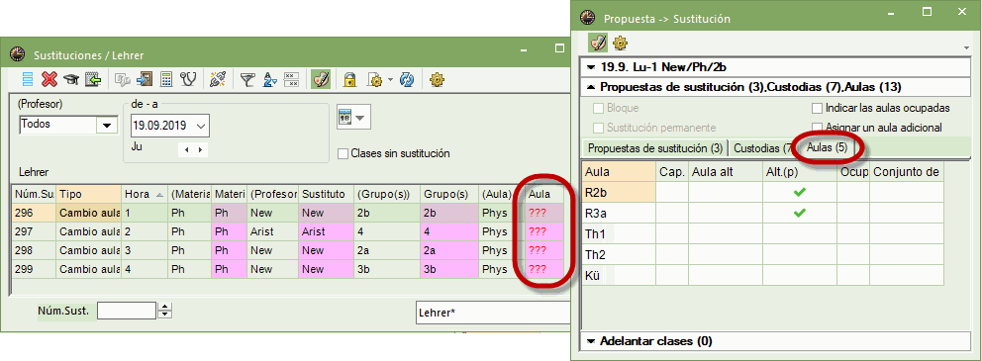Click the 'Aula alt' column header
Screen dimensions: 982x361
coord(725,171)
